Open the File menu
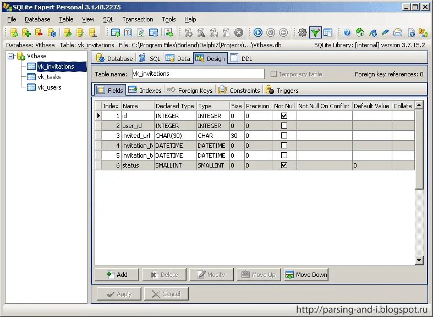The image size is (433, 317). [x=12, y=19]
